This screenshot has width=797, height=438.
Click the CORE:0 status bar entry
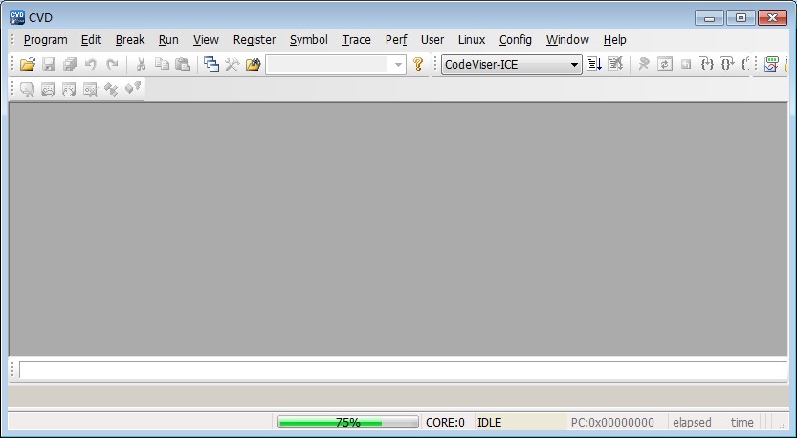(x=445, y=423)
